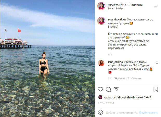Open the liker avatar next to Нравится
Image resolution: width=161 pixels, height=117 pixels.
tap(100, 97)
